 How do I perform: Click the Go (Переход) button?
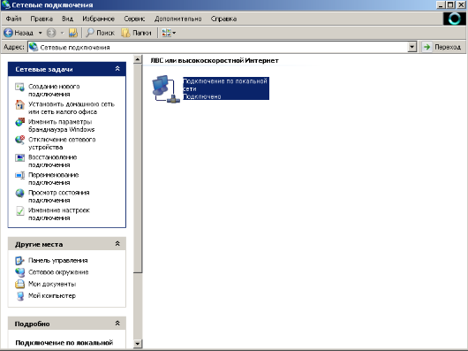(x=442, y=47)
